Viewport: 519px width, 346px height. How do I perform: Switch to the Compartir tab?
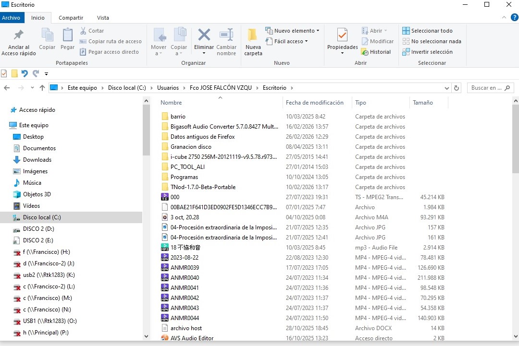point(71,18)
